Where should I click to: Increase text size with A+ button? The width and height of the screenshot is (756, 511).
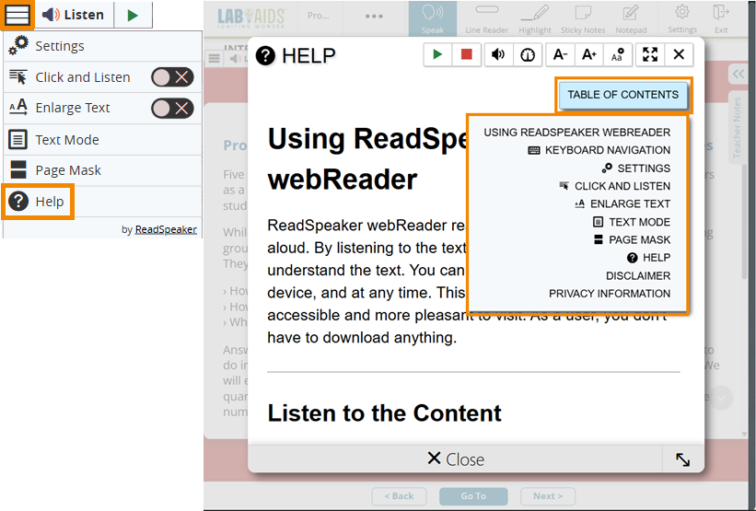(589, 55)
